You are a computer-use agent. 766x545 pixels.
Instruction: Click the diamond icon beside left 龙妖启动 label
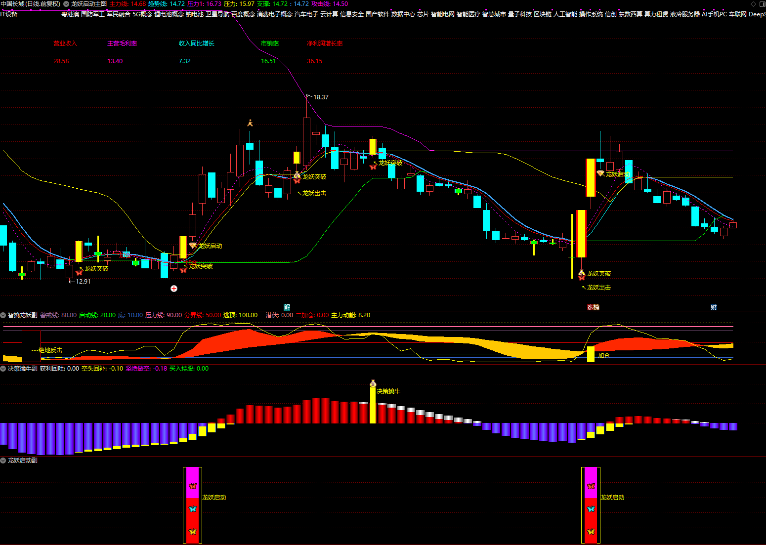point(193,246)
